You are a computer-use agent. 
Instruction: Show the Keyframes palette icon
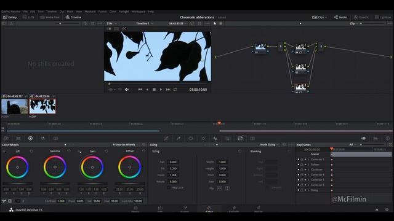pyautogui.click(x=363, y=138)
